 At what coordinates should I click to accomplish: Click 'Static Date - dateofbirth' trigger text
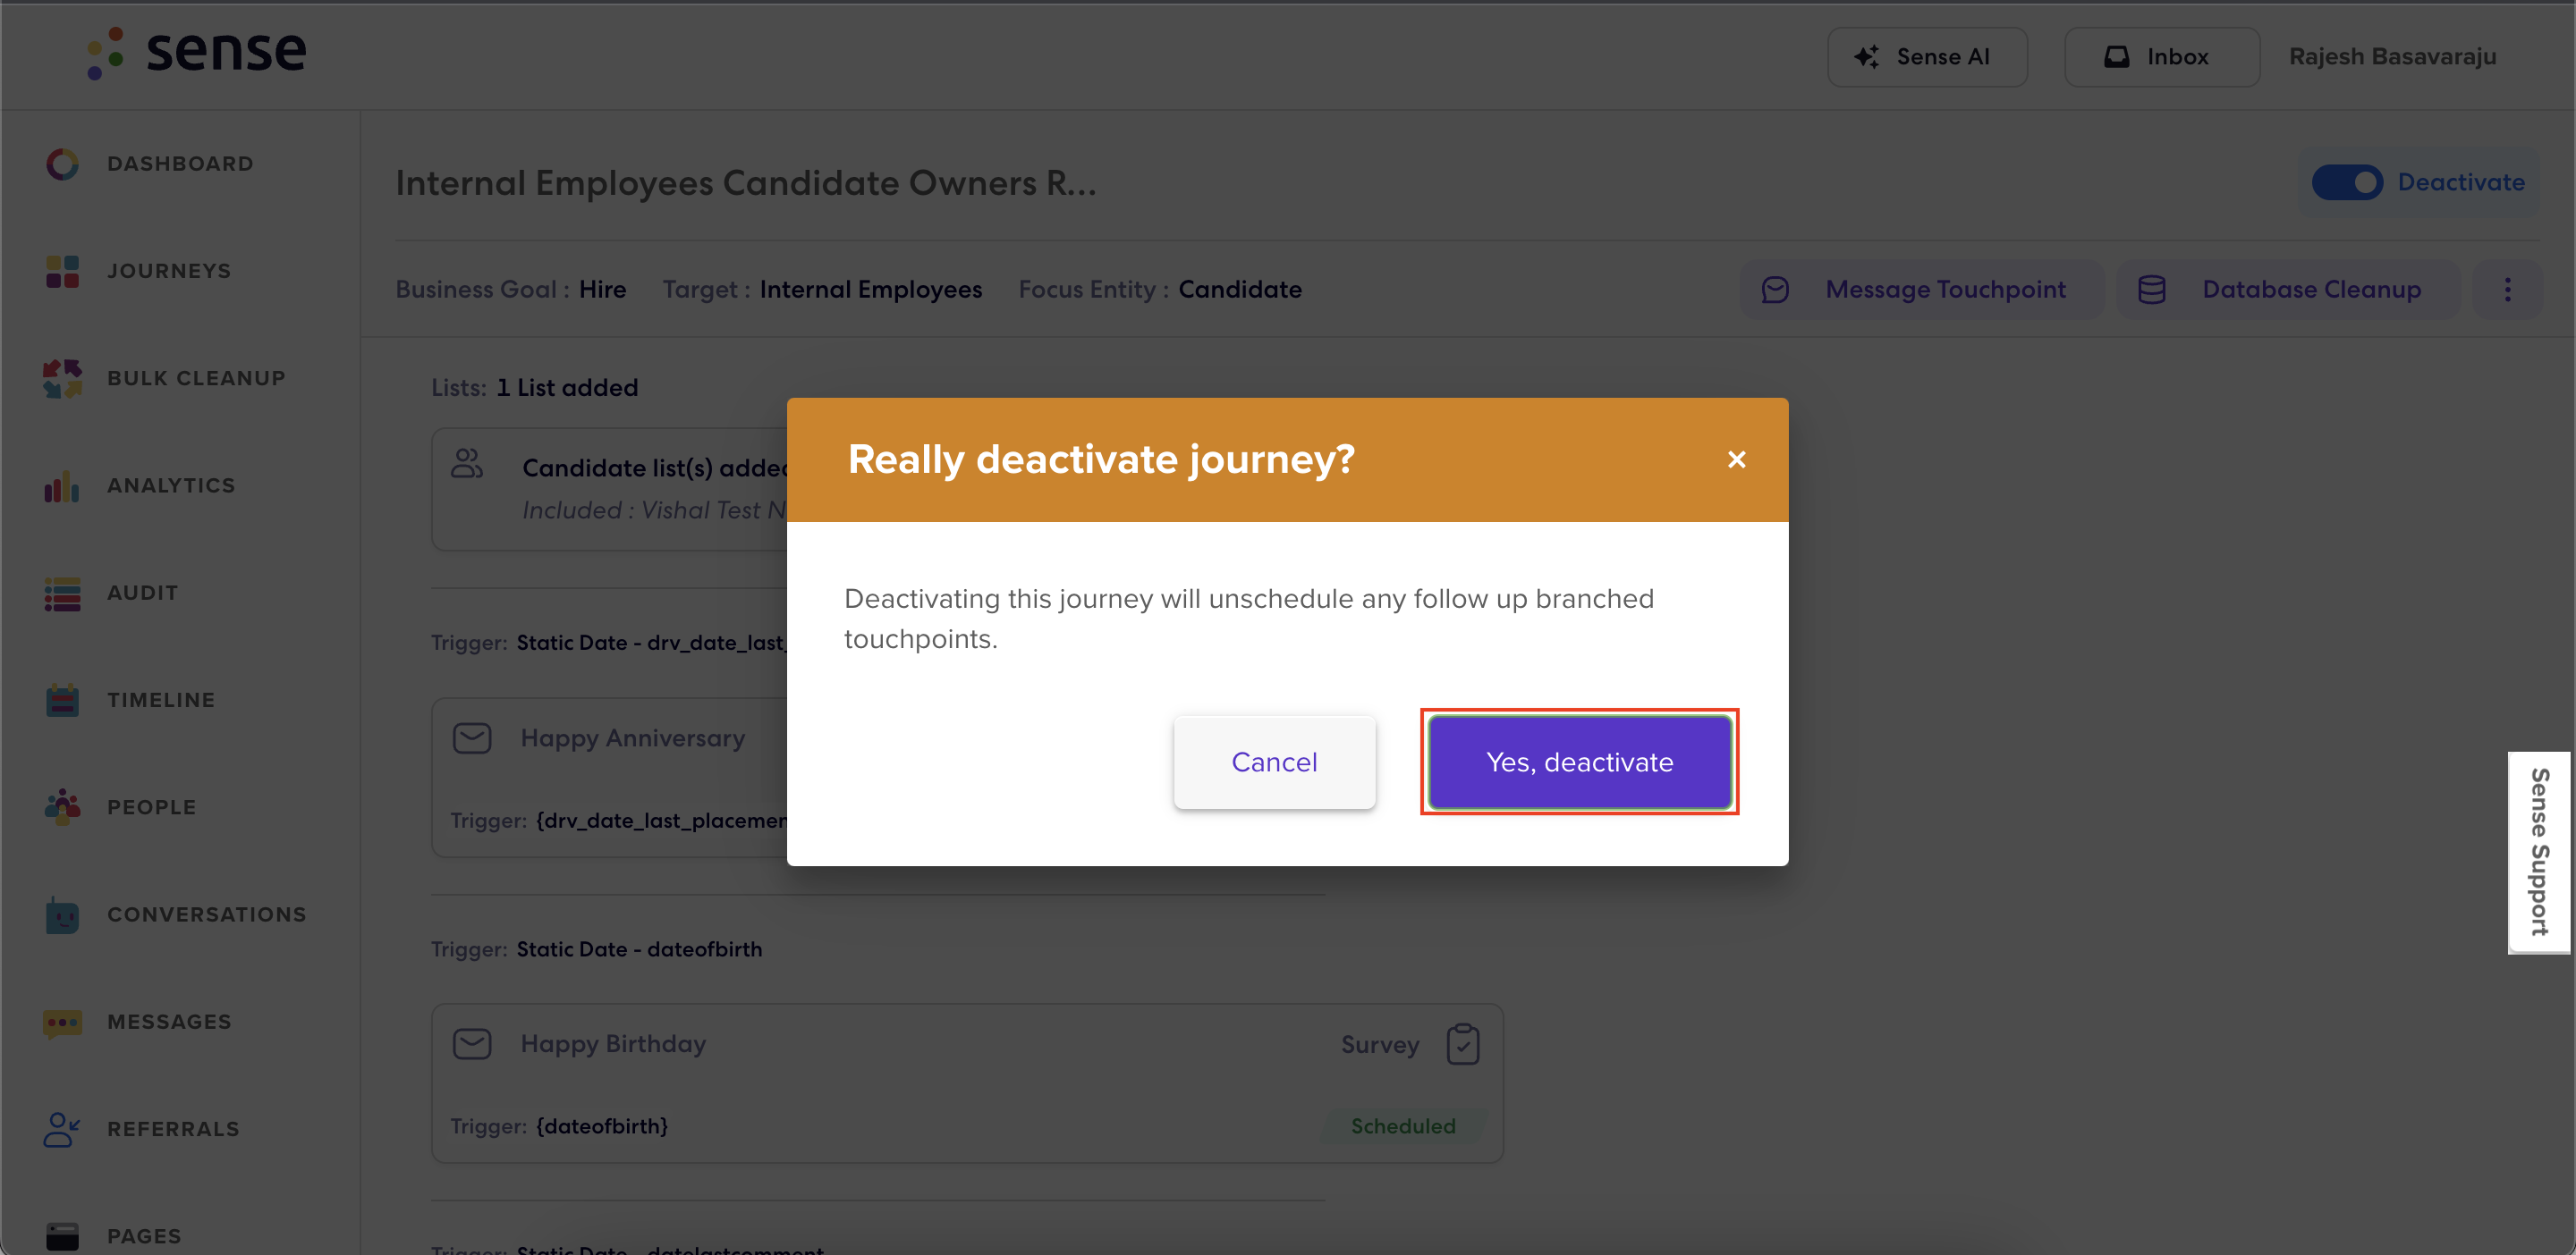[x=639, y=949]
